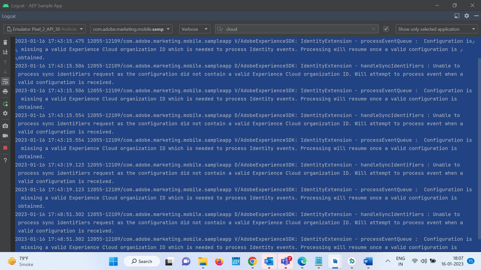481x270 pixels.
Task: Open the Logcat help question mark
Action: click(5, 160)
